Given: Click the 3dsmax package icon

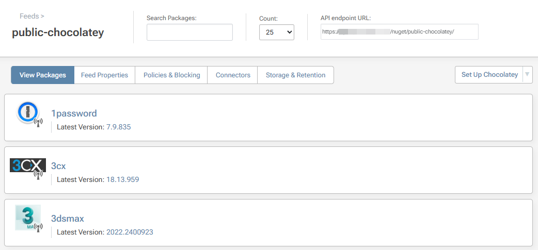Looking at the screenshot, I should (x=28, y=218).
